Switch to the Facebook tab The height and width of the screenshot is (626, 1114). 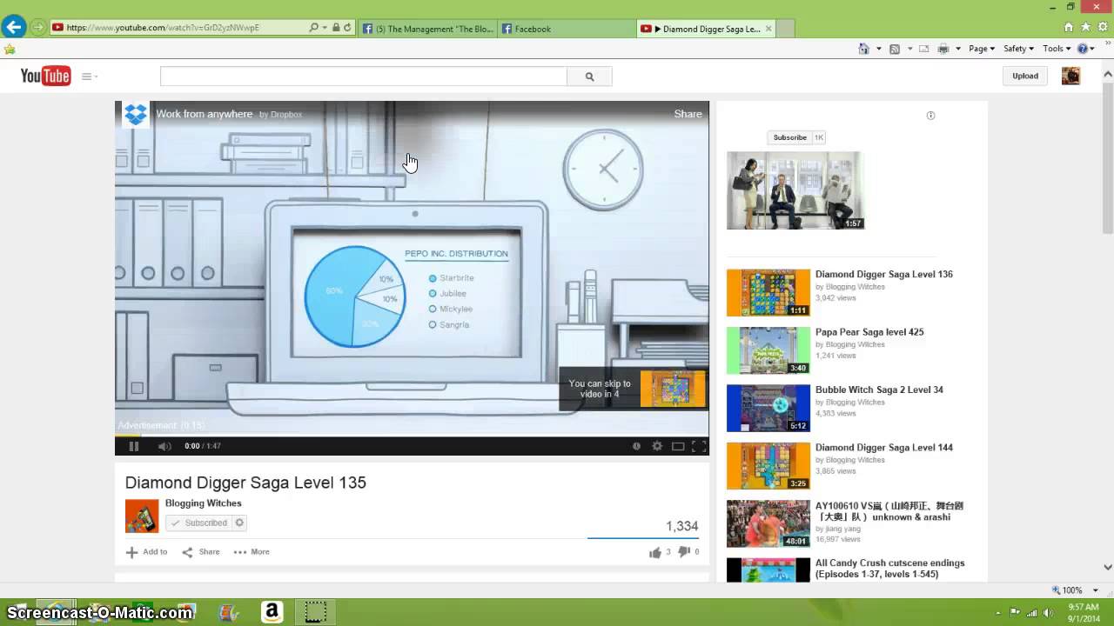567,29
